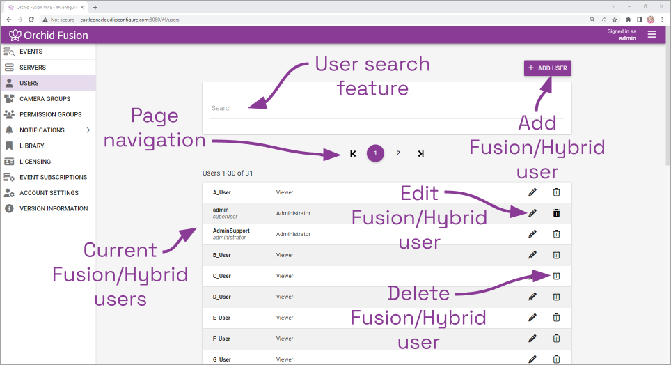Go to users page 2

pos(398,153)
